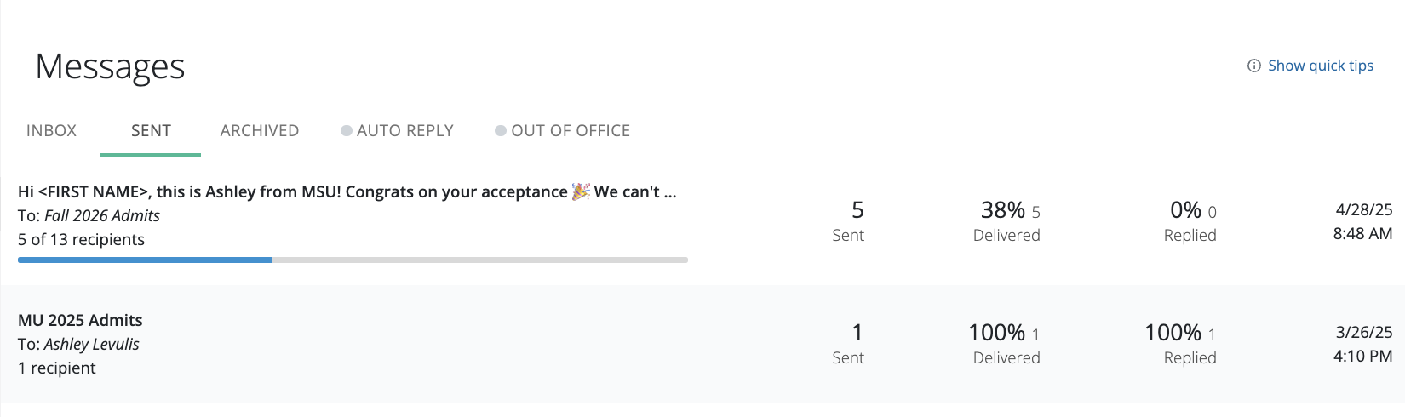Click the Show quick tips link
Viewport: 1405px width, 417px height.
[1320, 66]
